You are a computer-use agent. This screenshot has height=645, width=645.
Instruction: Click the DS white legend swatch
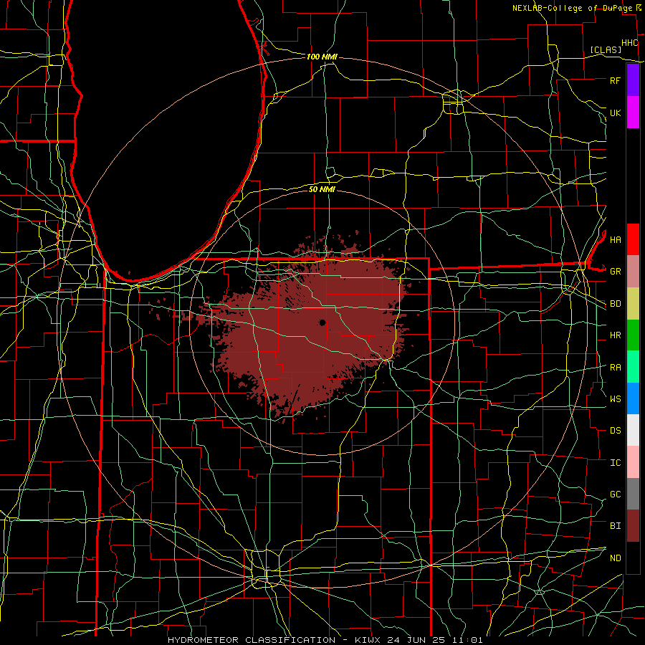(x=633, y=430)
